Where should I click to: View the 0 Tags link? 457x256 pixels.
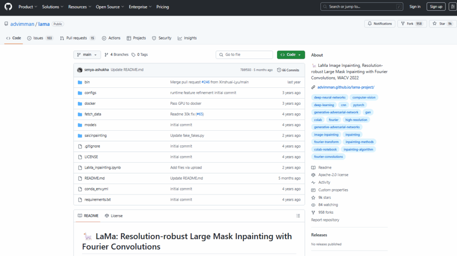pyautogui.click(x=140, y=55)
